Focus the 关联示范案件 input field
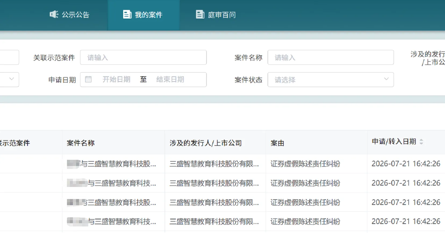Image resolution: width=445 pixels, height=242 pixels. (143, 57)
